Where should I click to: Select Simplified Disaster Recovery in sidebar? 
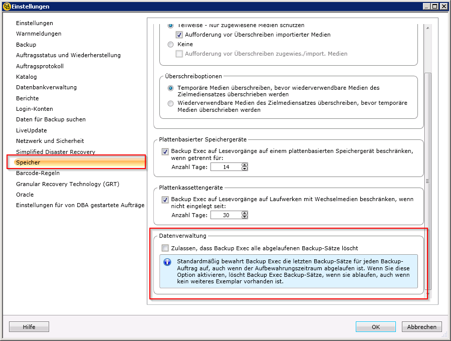pos(55,152)
